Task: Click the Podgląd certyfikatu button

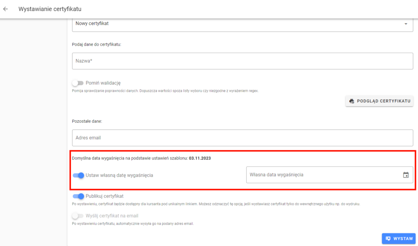Action: [379, 101]
